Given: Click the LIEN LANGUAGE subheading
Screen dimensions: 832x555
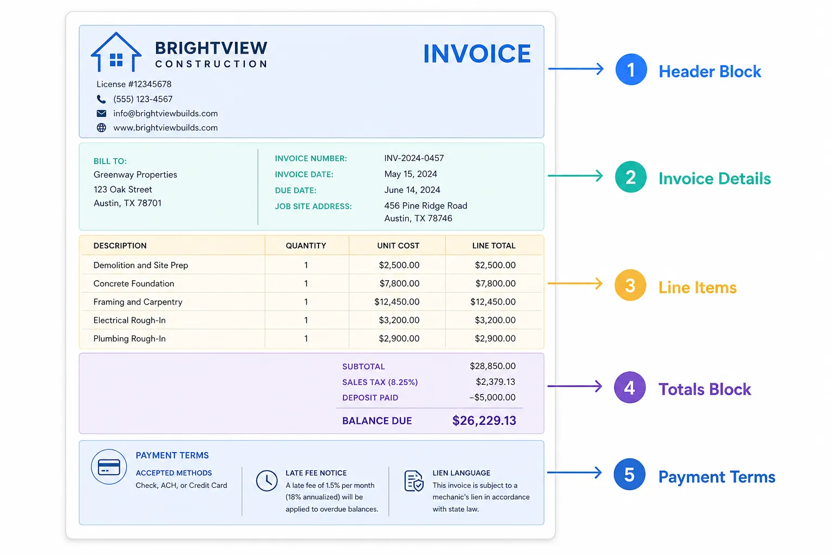Looking at the screenshot, I should (461, 473).
